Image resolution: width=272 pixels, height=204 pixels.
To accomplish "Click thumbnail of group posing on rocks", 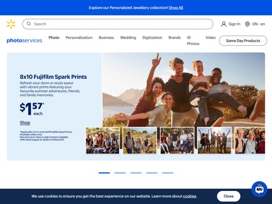I will point(177,141).
